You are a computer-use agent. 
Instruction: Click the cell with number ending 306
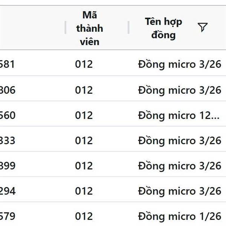(x=8, y=90)
